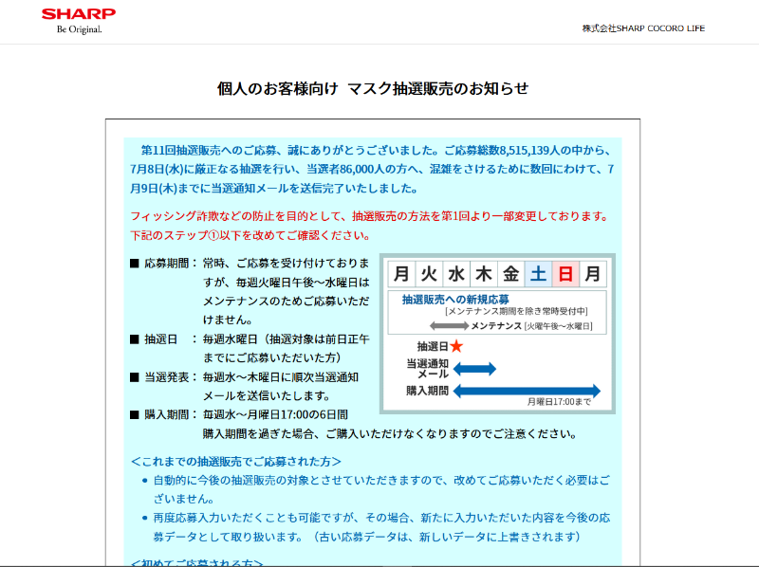Click the red star 抽選日 marker
The height and width of the screenshot is (567, 759).
pos(456,346)
